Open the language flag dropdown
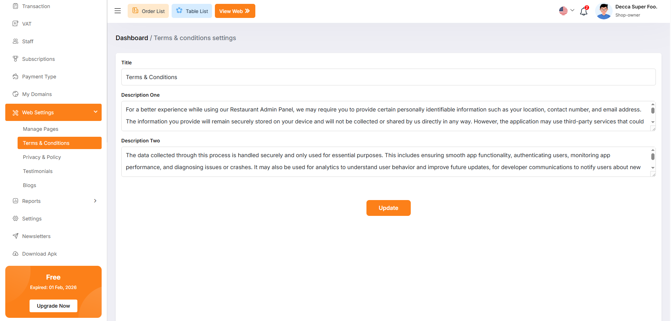Screen dimensions: 671x321 [566, 11]
